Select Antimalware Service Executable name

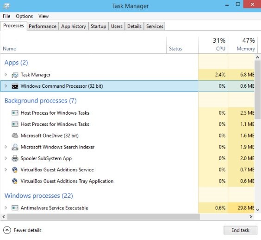[x=54, y=208]
